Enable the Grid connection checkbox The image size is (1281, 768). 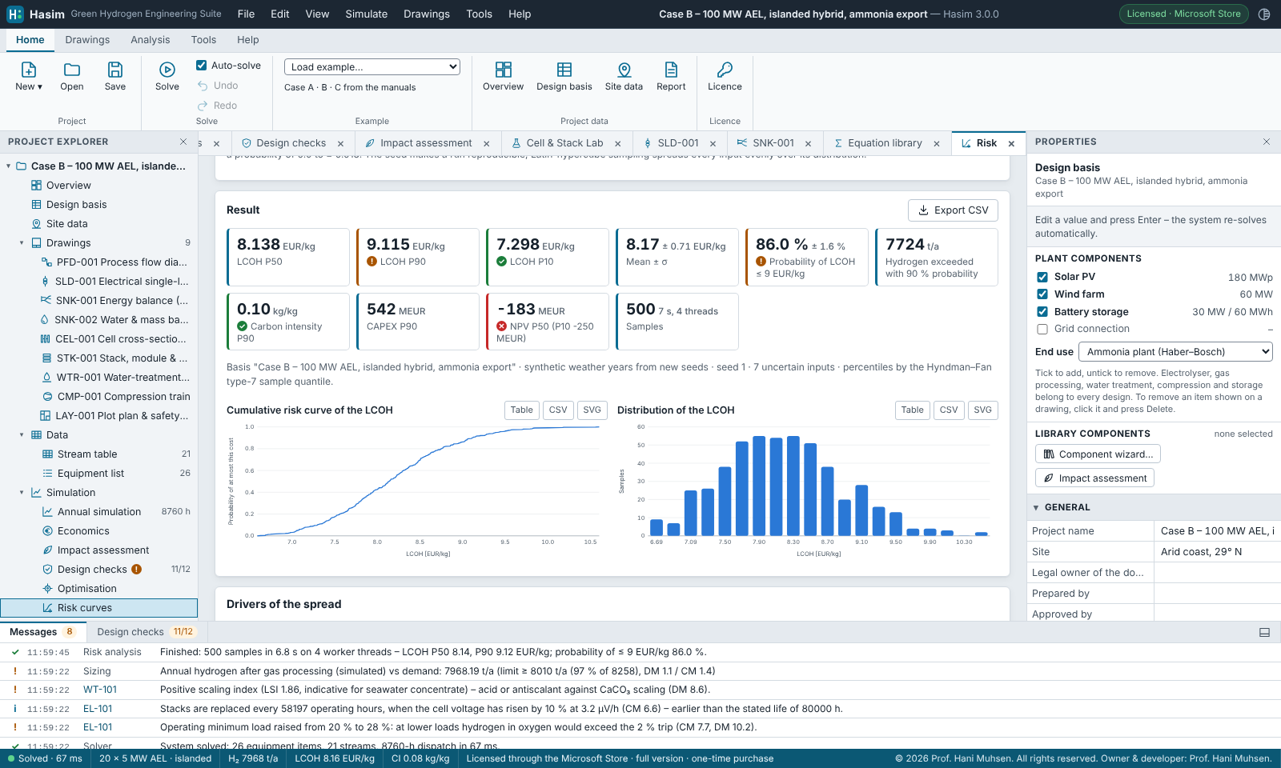pyautogui.click(x=1042, y=329)
